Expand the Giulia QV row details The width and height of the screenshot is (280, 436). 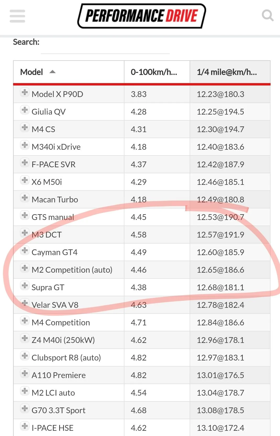pyautogui.click(x=25, y=110)
